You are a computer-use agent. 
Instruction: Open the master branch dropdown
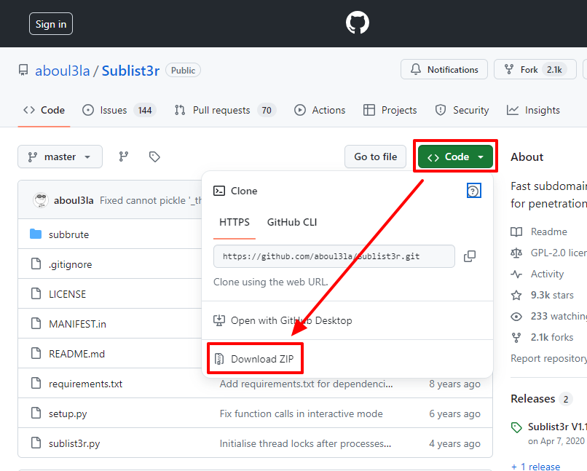[60, 157]
